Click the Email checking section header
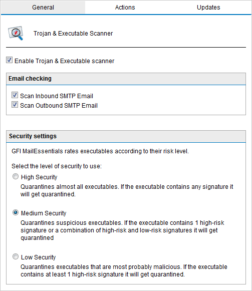 pos(126,79)
